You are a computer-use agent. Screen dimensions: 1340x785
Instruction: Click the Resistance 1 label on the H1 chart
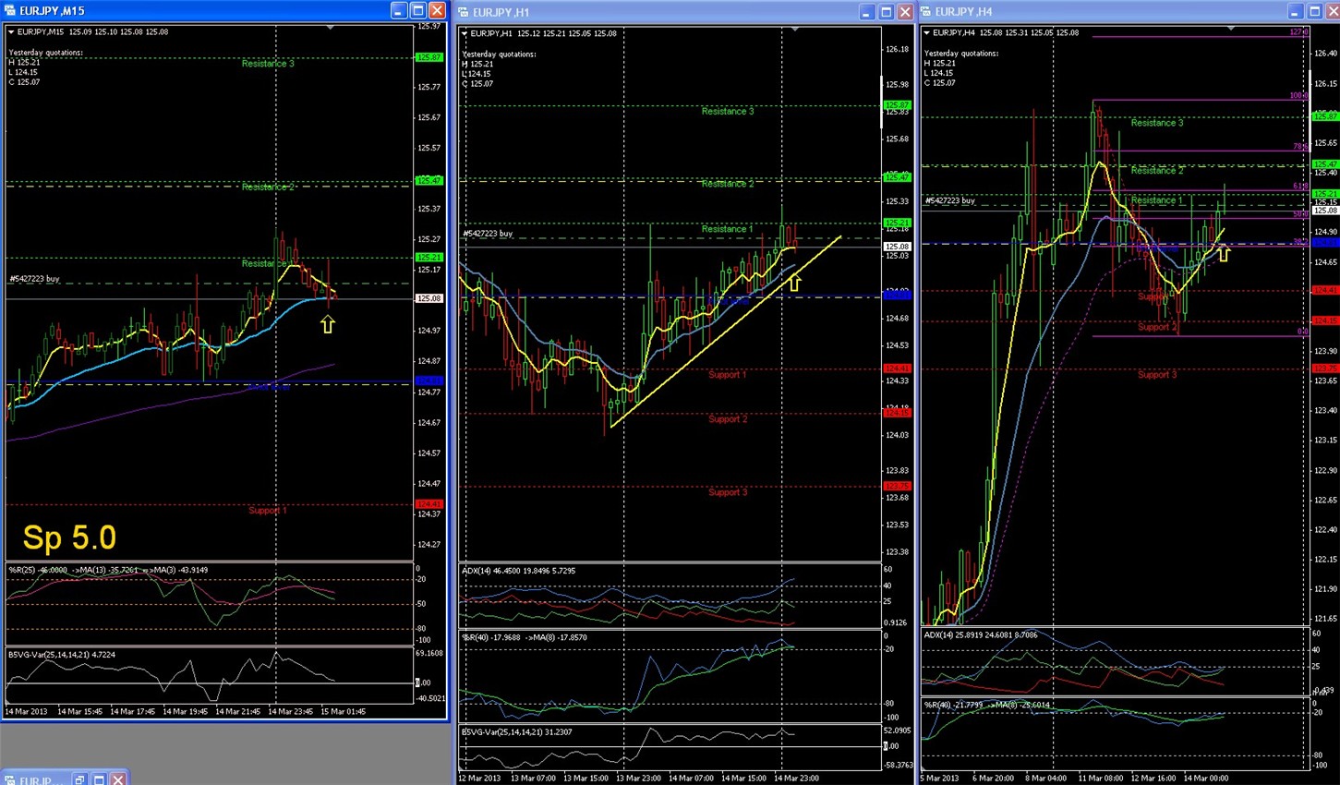pyautogui.click(x=728, y=229)
